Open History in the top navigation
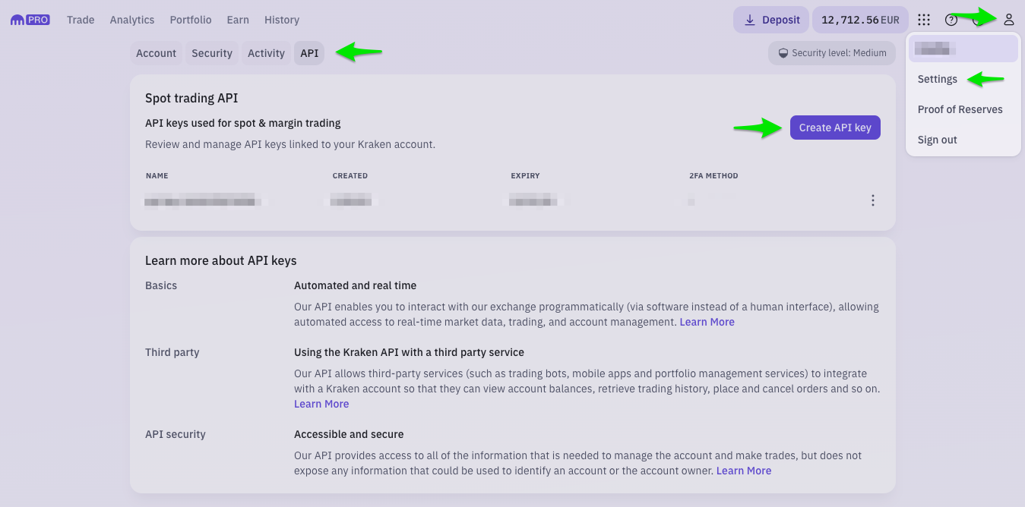 coord(282,20)
